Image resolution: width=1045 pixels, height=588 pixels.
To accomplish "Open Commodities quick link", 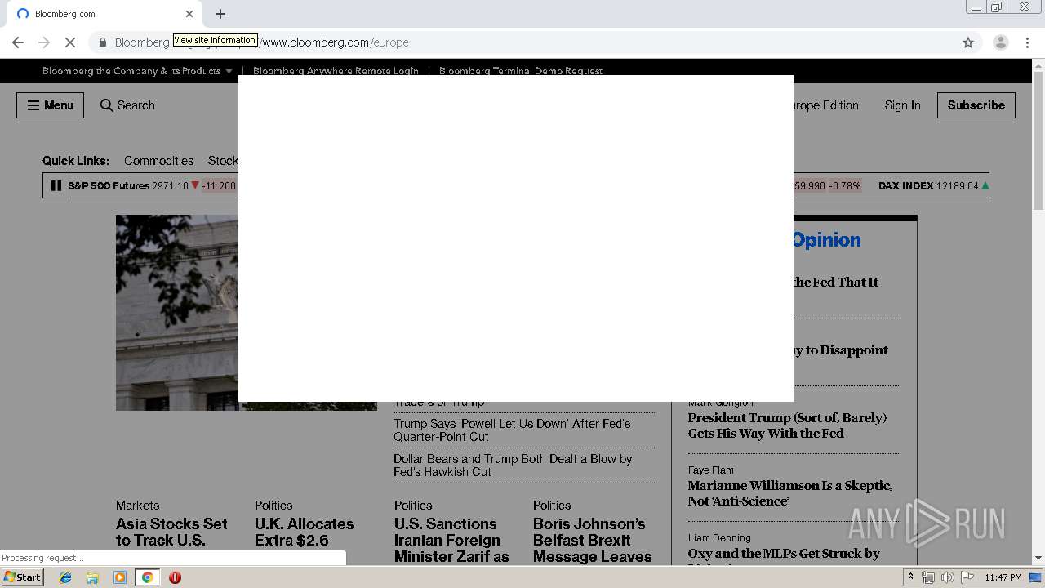I will point(159,161).
